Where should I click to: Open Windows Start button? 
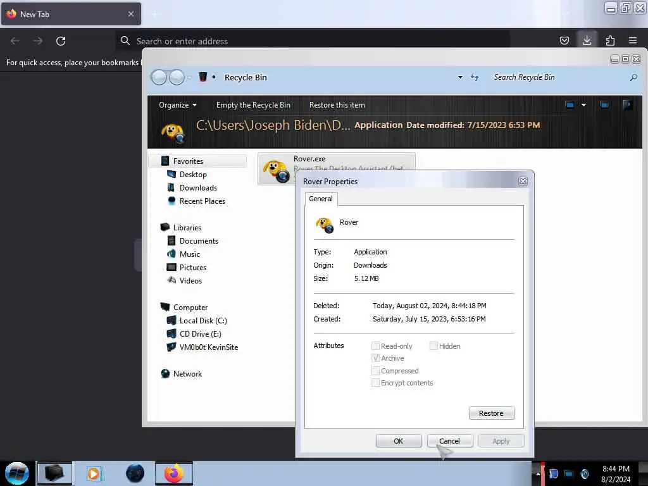coord(16,473)
